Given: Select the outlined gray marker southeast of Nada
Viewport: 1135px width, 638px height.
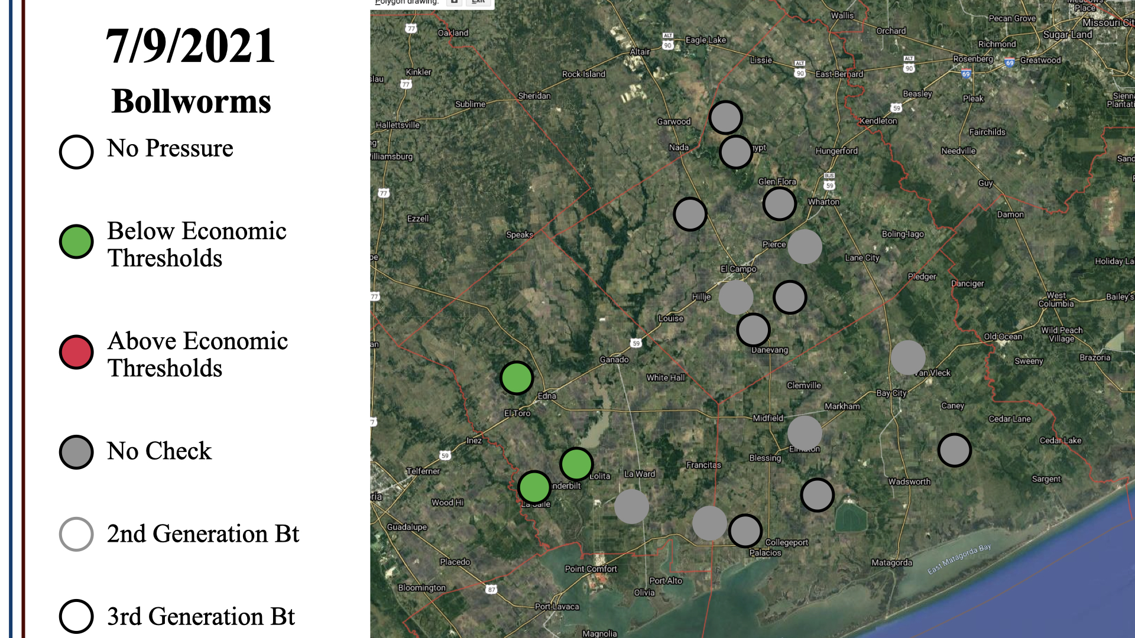Looking at the screenshot, I should pos(690,214).
